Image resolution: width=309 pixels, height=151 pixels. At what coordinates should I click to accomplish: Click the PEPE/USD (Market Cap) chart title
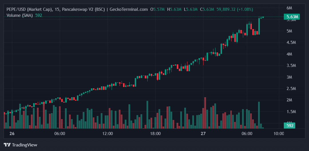click(x=29, y=9)
